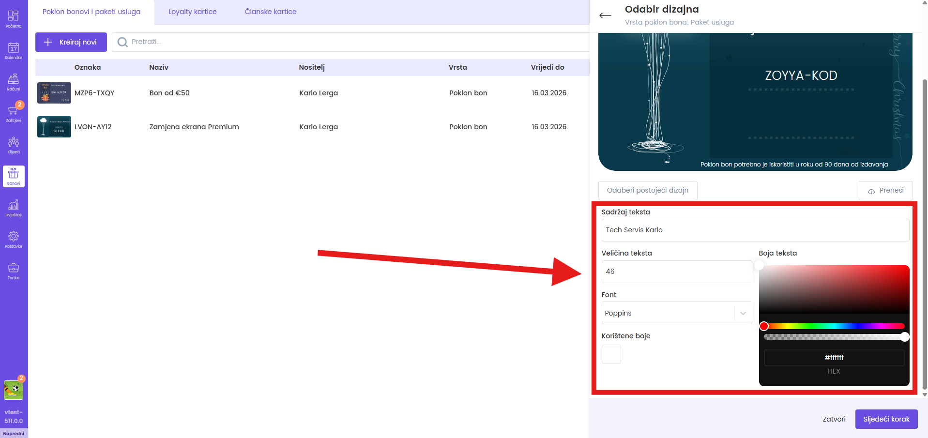Select the white swatch under Korištene boje

[611, 354]
